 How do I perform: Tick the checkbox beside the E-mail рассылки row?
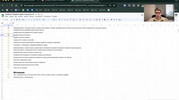8,67
